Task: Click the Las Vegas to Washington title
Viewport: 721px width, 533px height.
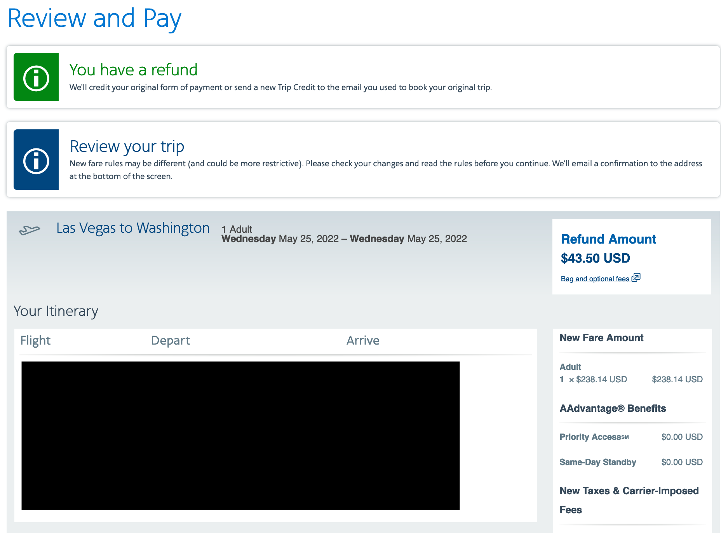Action: coord(133,228)
